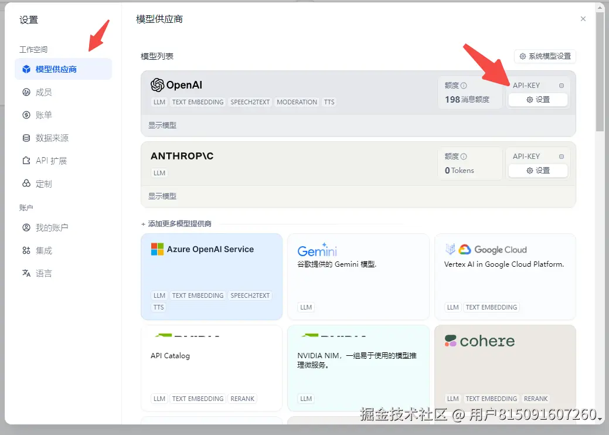Click OpenAI's 198 消息额度 quota text
Image resolution: width=609 pixels, height=435 pixels.
(x=467, y=100)
